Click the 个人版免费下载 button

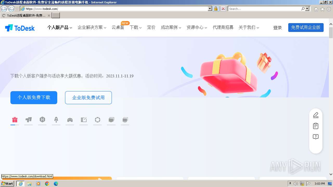click(x=34, y=98)
